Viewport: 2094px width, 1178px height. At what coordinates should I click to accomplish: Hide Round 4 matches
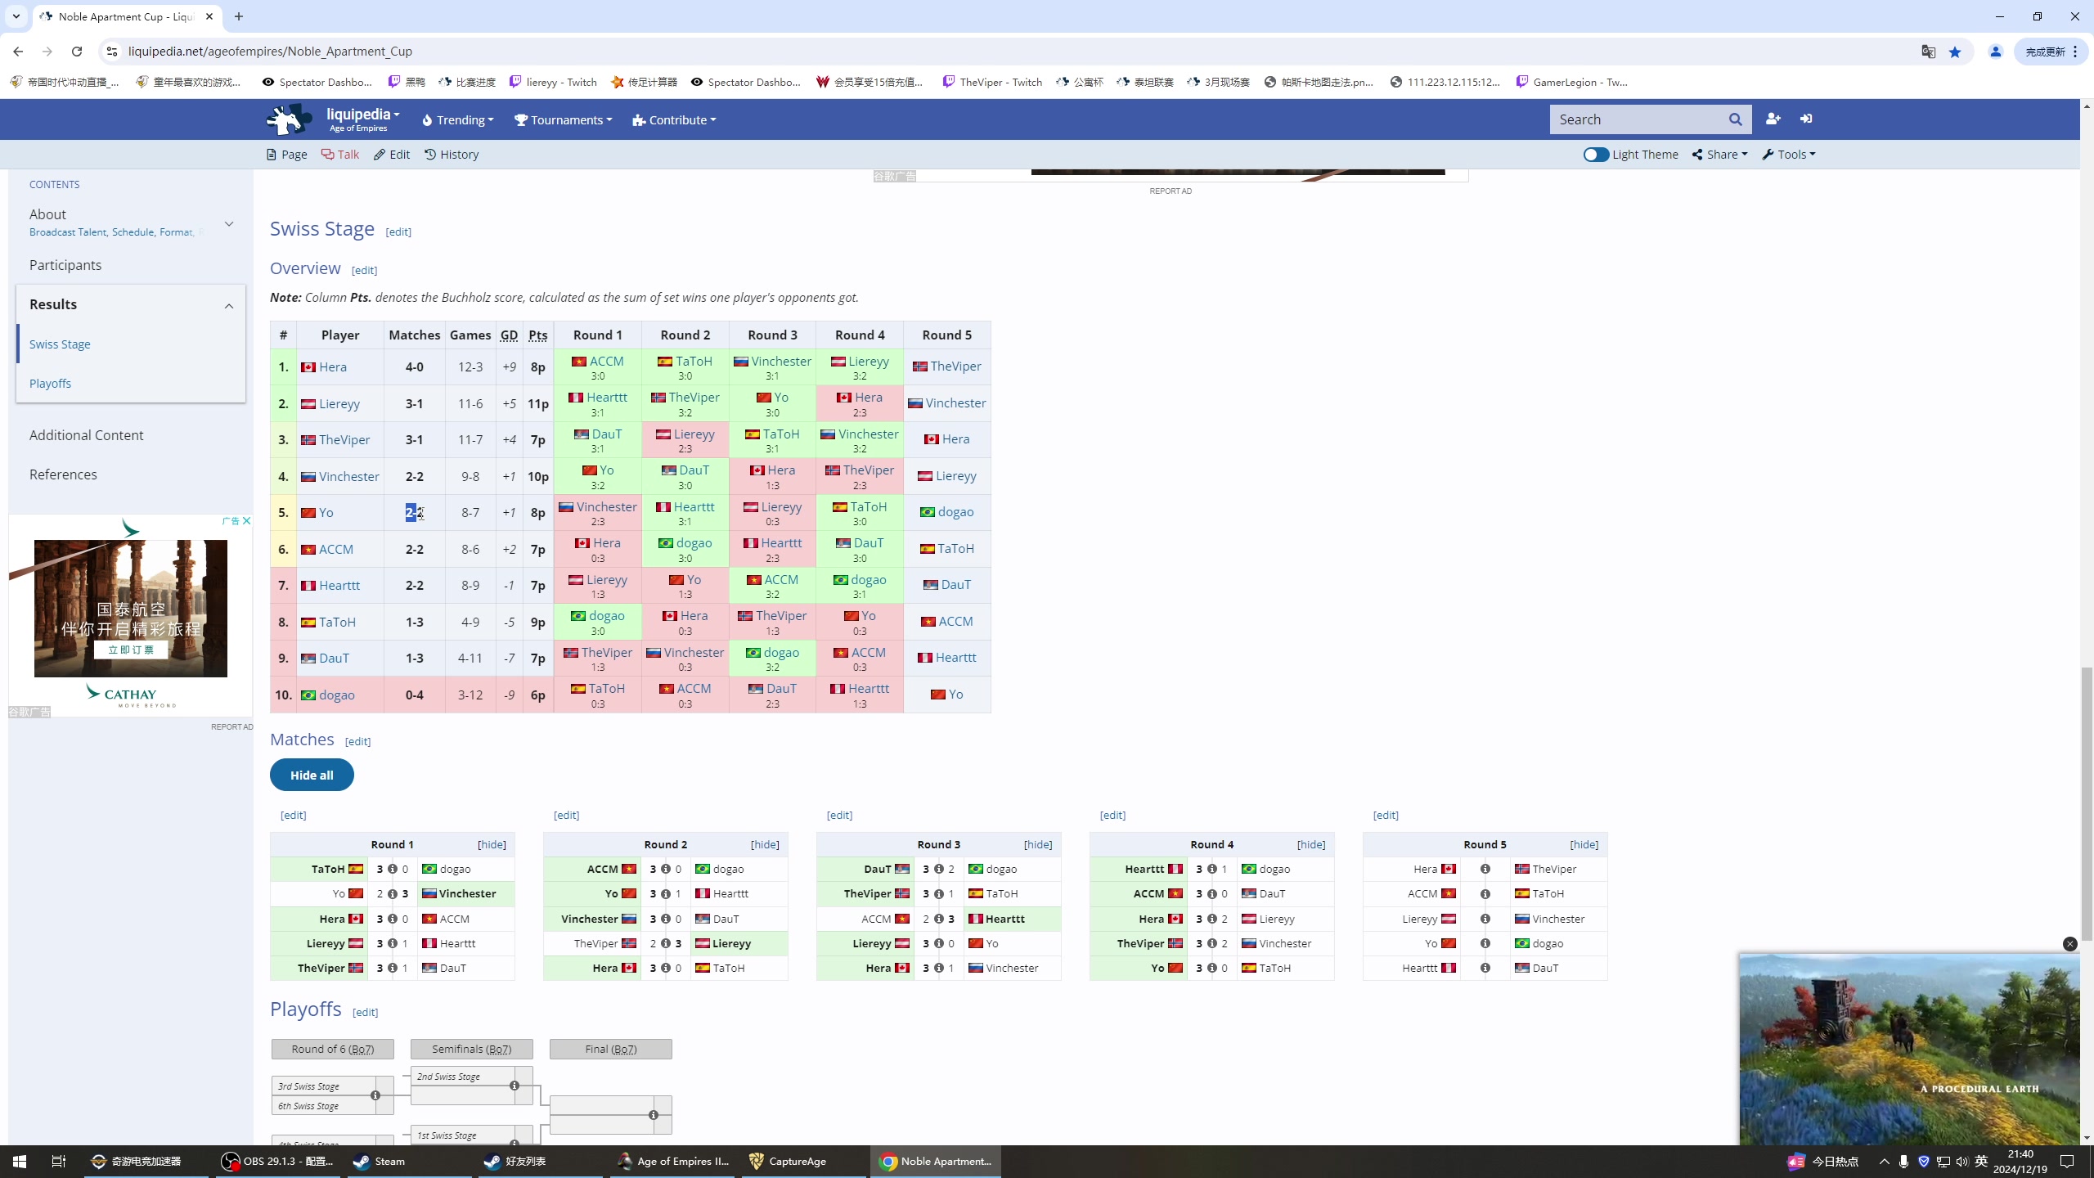pos(1311,844)
